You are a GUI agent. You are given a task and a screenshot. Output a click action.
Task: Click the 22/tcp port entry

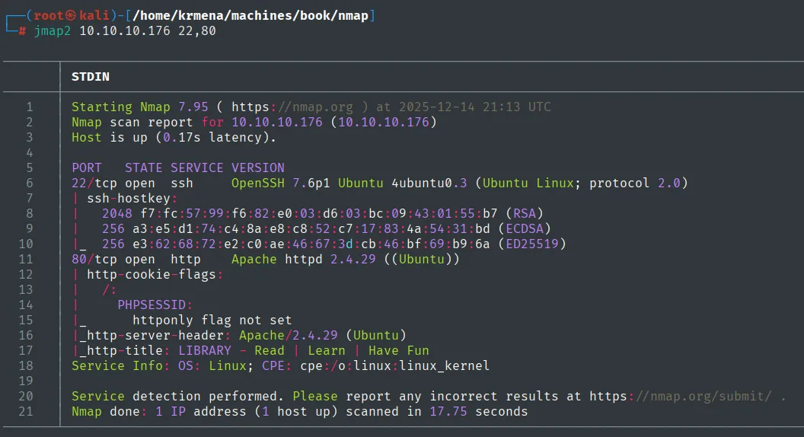pyautogui.click(x=94, y=183)
